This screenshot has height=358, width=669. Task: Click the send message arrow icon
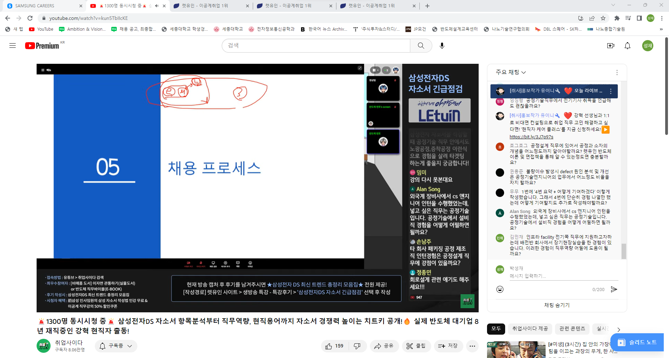pyautogui.click(x=614, y=289)
